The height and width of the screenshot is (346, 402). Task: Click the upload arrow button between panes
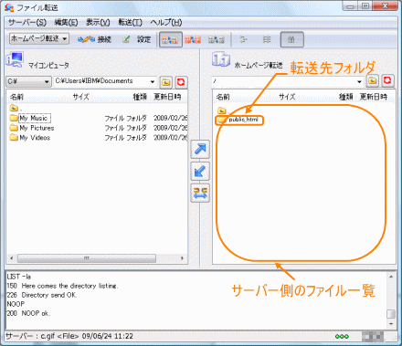tap(200, 149)
